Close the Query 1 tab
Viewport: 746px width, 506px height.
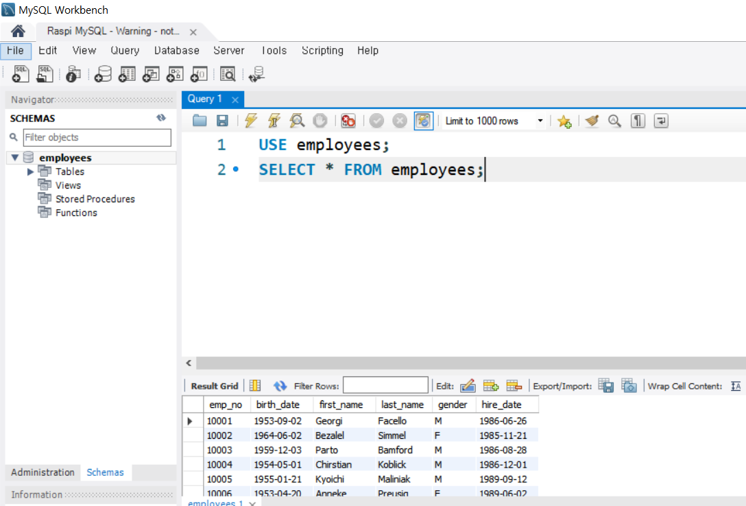tap(235, 100)
